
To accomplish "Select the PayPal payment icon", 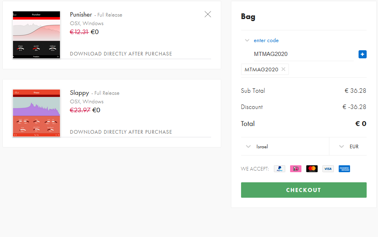I will pos(280,169).
